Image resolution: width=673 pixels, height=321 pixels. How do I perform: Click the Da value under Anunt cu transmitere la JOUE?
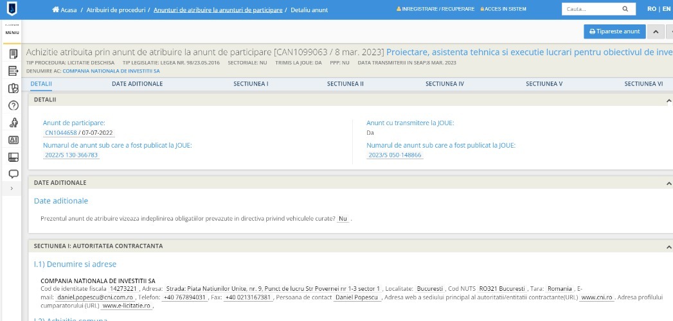tap(370, 133)
